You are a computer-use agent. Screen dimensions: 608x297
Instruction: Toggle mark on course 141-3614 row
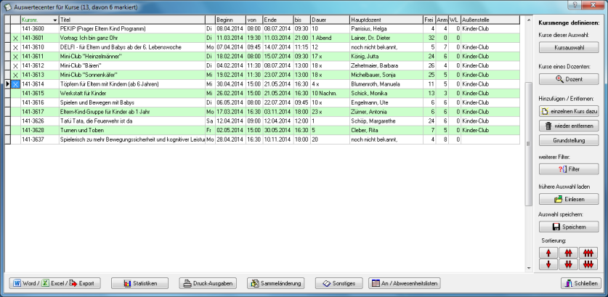point(15,84)
